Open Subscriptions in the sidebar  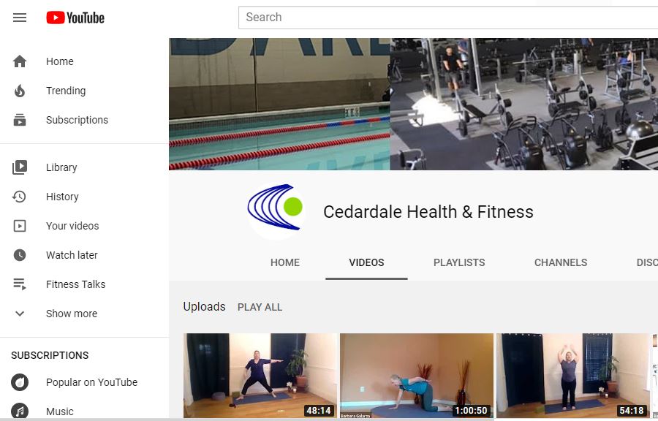[x=84, y=120]
